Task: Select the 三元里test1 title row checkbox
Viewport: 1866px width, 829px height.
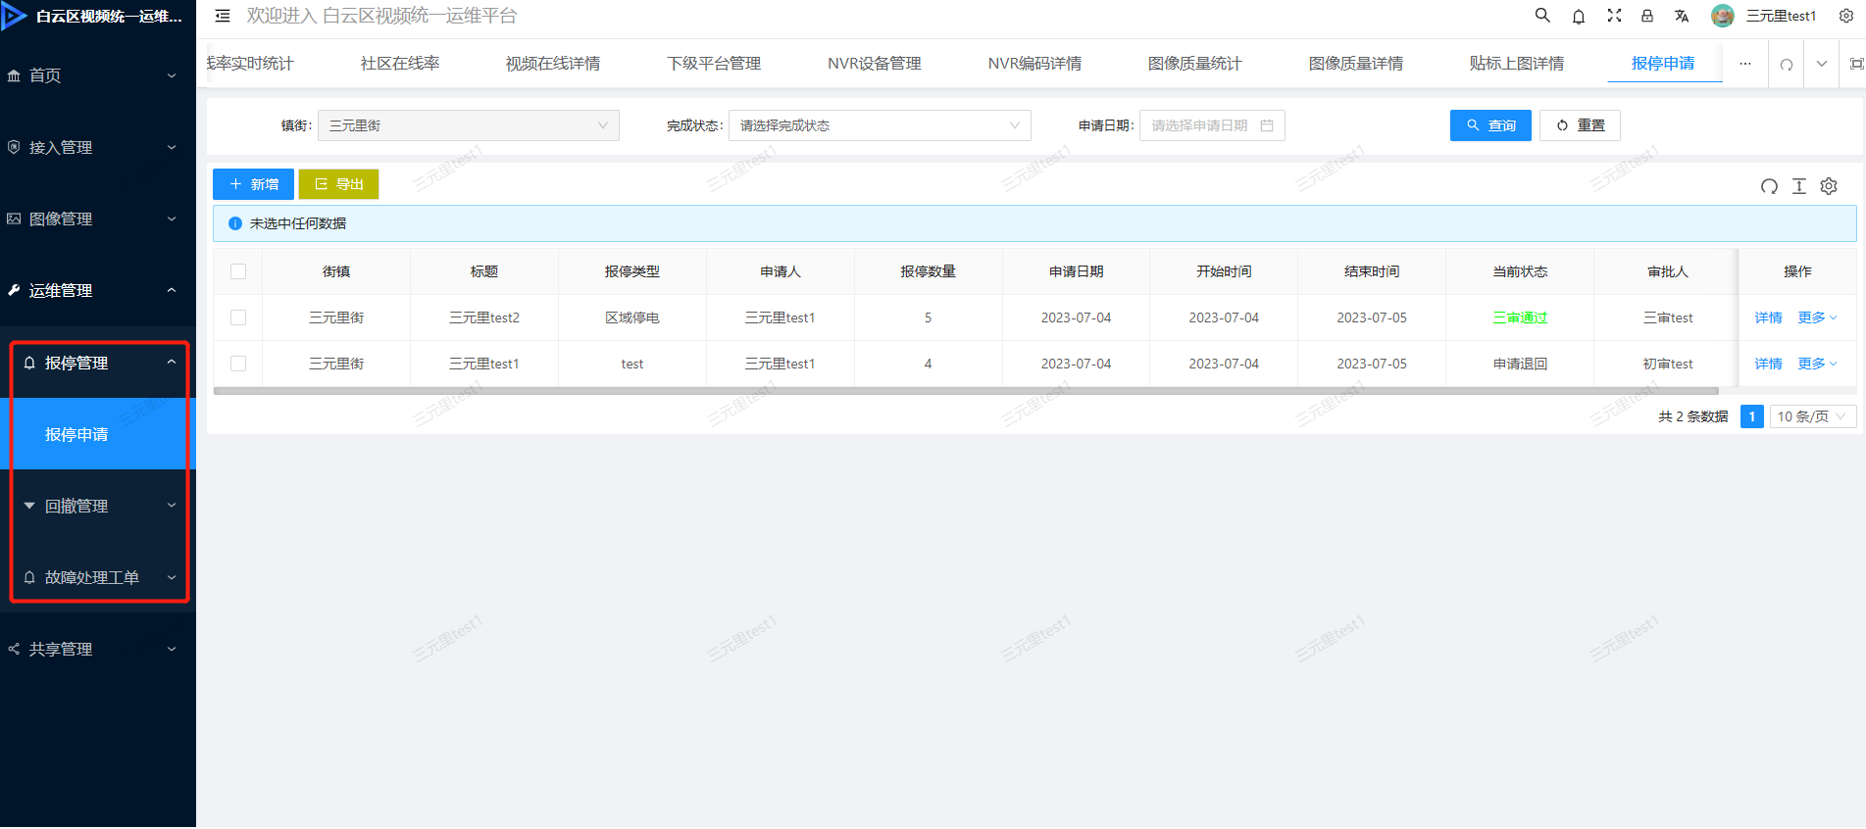Action: point(238,364)
